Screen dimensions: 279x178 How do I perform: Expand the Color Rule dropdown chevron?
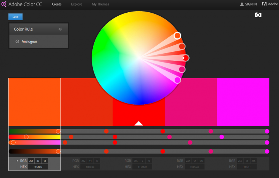point(60,29)
